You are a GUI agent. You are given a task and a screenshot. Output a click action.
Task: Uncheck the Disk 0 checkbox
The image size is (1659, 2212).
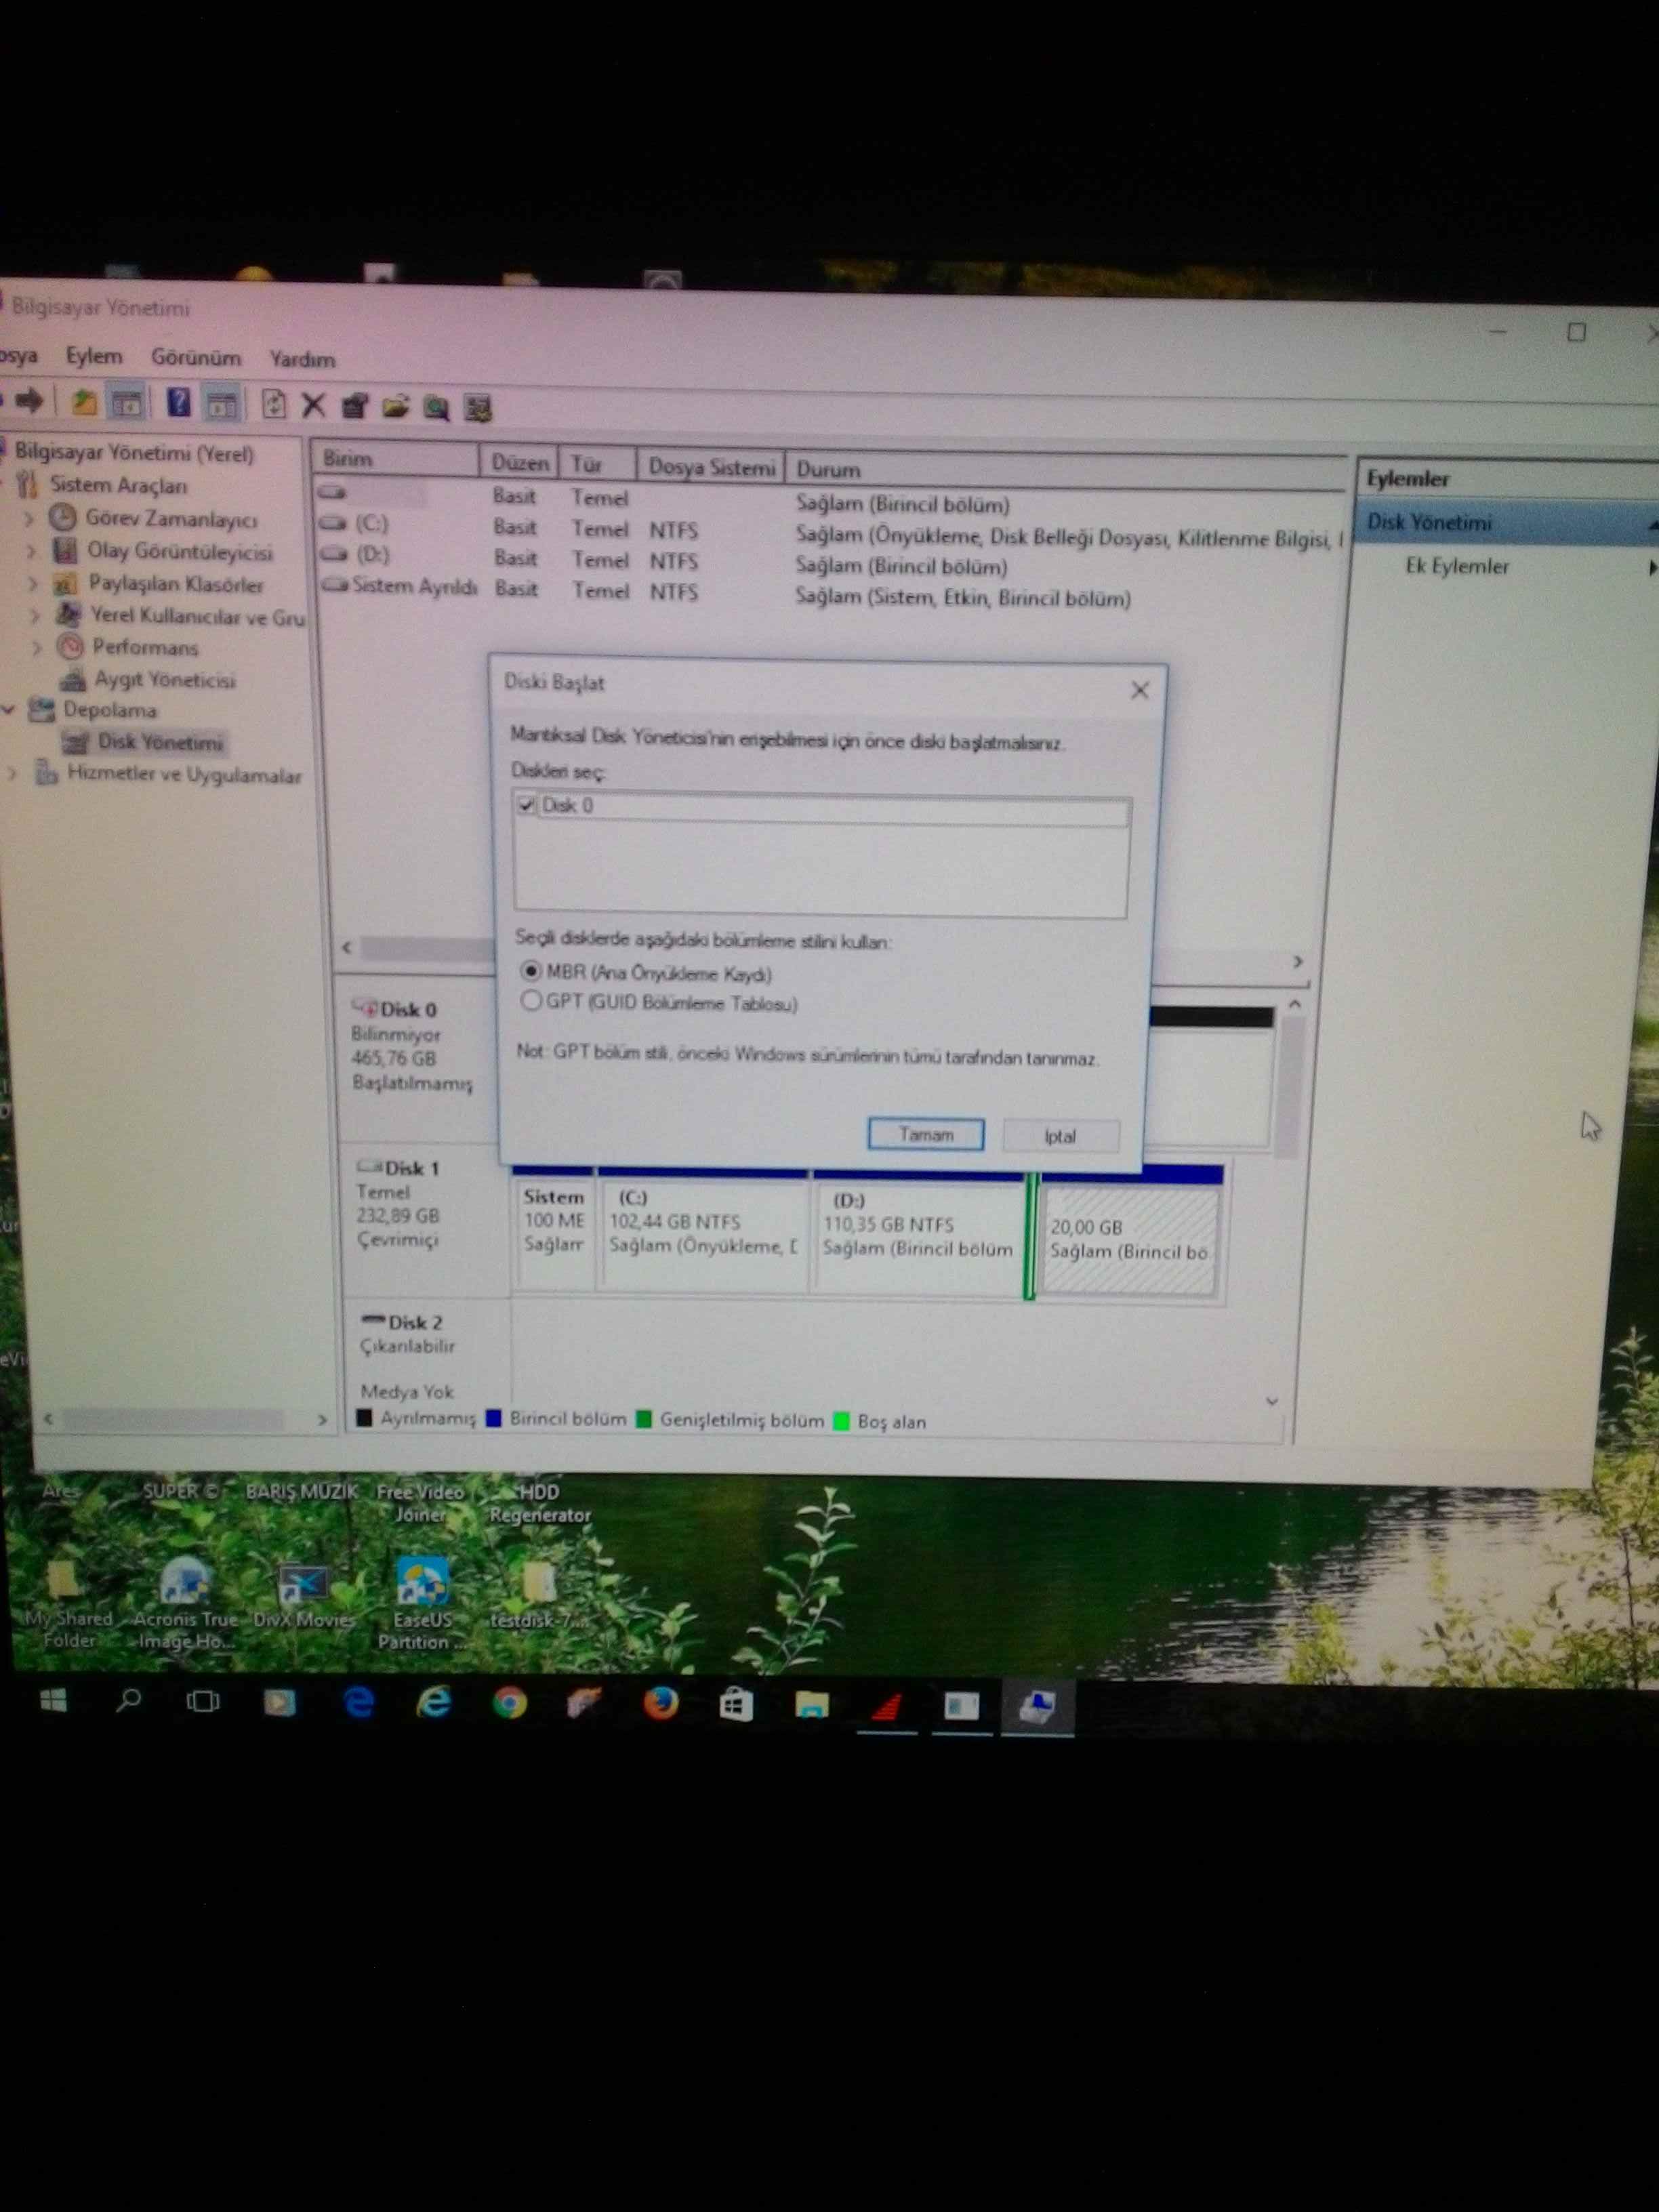click(x=526, y=805)
